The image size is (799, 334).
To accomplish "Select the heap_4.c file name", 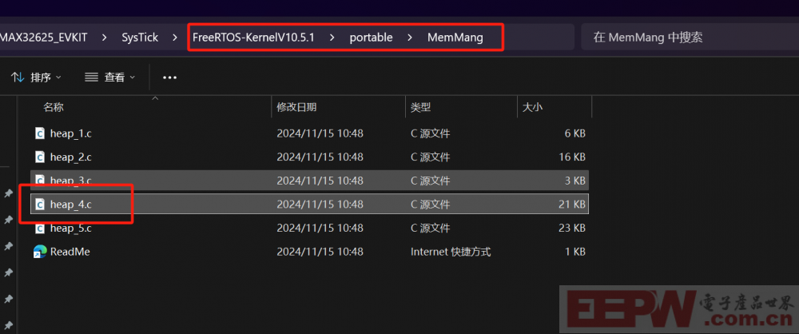I will 71,205.
